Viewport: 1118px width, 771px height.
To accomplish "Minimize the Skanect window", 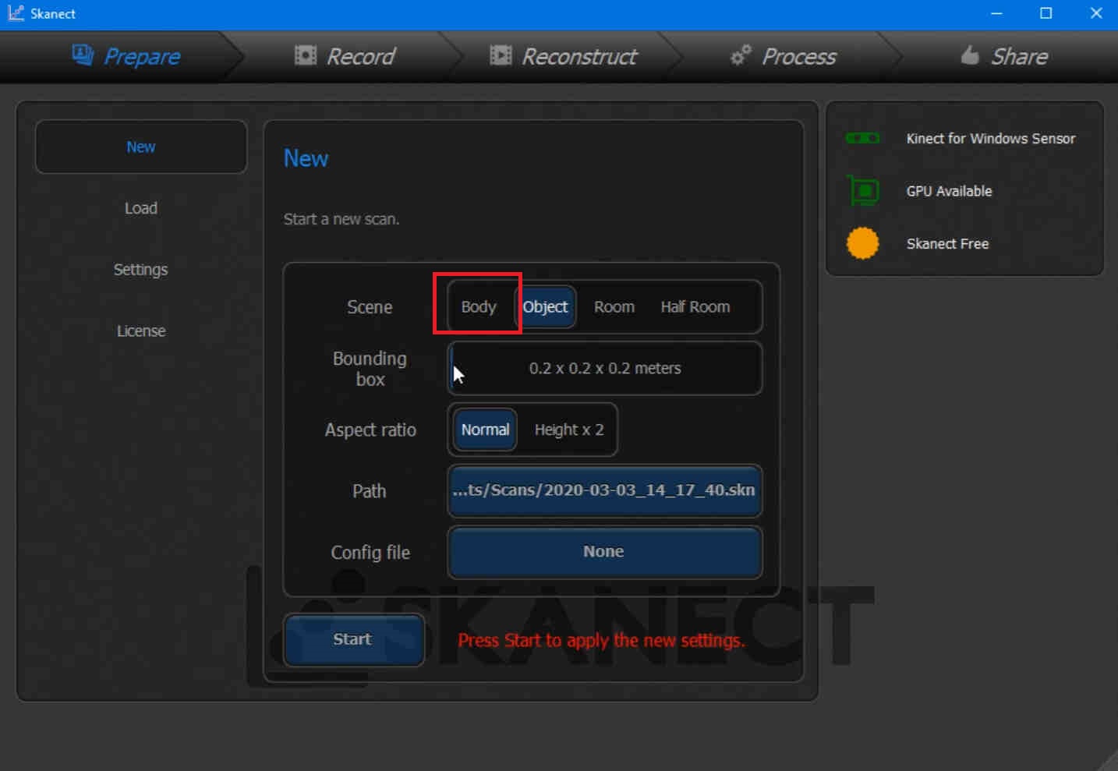I will 996,13.
